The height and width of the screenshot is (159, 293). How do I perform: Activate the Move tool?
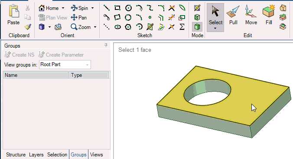pos(251,15)
